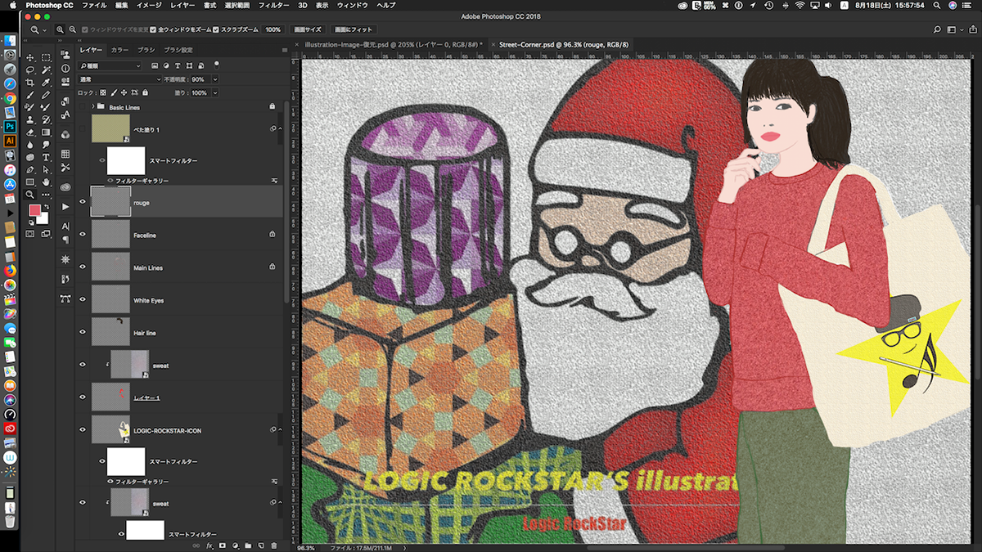Click the zoom-out magnifier in options bar
The width and height of the screenshot is (982, 552).
(x=74, y=29)
